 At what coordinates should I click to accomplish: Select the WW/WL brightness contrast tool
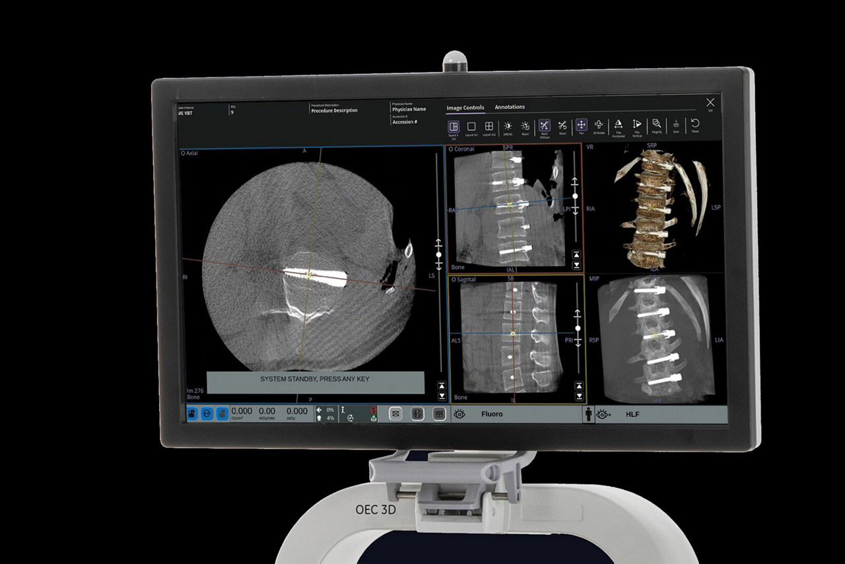pyautogui.click(x=508, y=125)
